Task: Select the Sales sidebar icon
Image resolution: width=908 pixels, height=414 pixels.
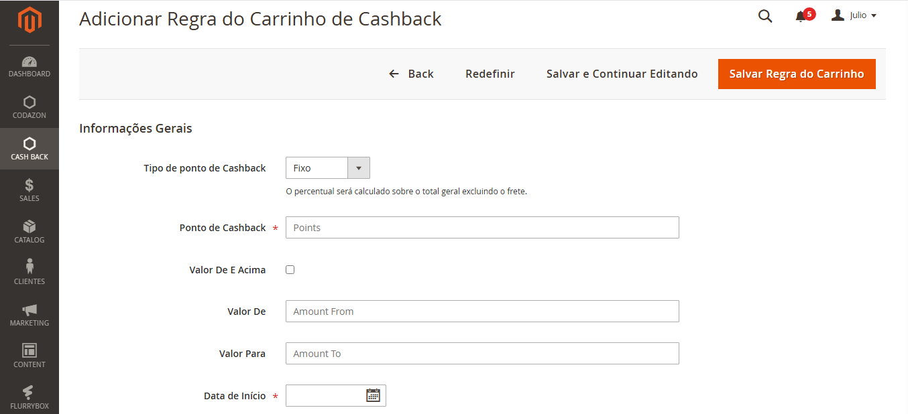Action: point(29,190)
